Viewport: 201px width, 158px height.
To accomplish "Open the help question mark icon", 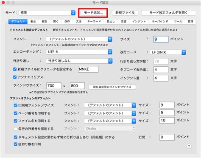I will 189,146.
